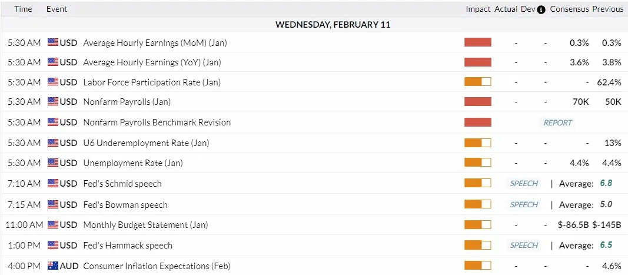Open Average Hourly Earnings (YoY) (Jan) event

[152, 62]
